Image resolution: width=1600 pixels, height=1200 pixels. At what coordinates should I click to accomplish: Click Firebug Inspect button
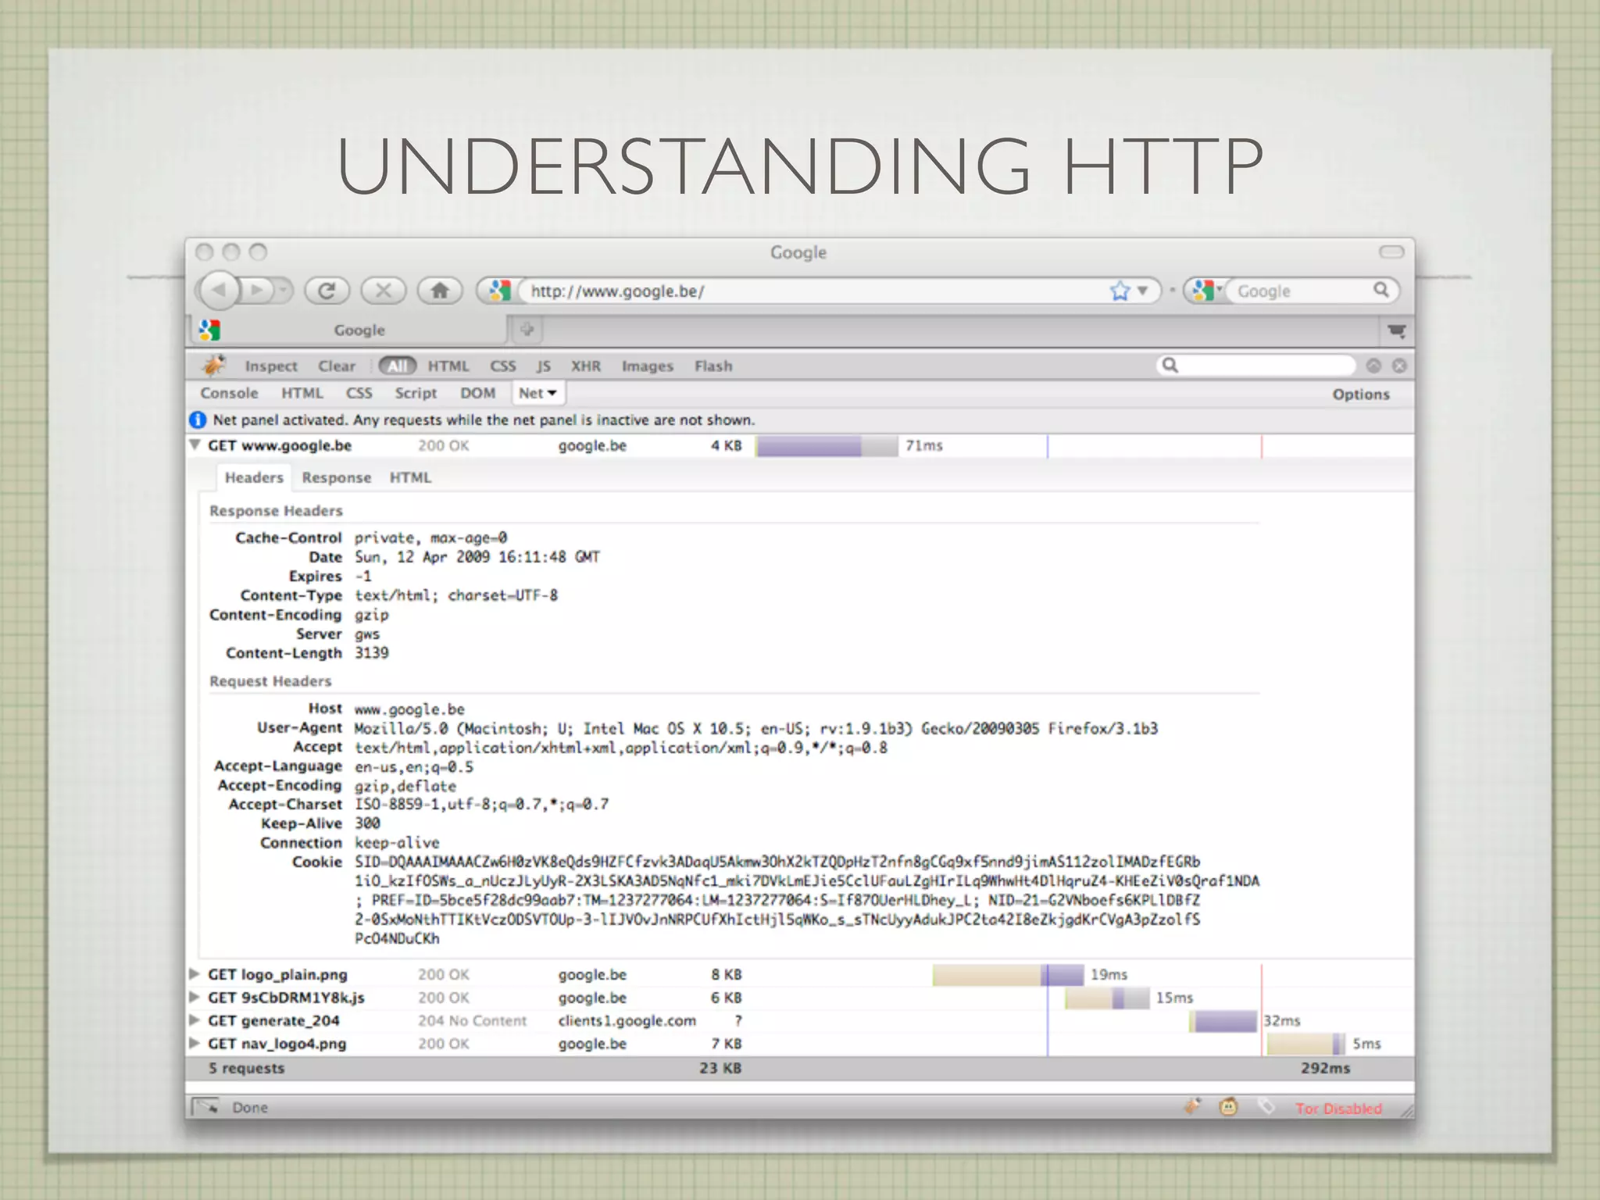click(271, 366)
